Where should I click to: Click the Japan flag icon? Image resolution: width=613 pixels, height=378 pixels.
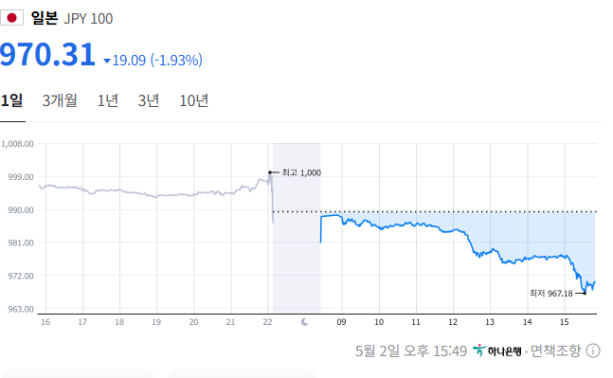11,18
